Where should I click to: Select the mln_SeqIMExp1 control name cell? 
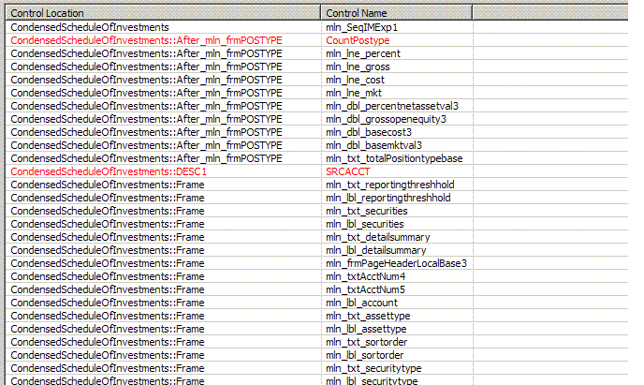point(360,28)
